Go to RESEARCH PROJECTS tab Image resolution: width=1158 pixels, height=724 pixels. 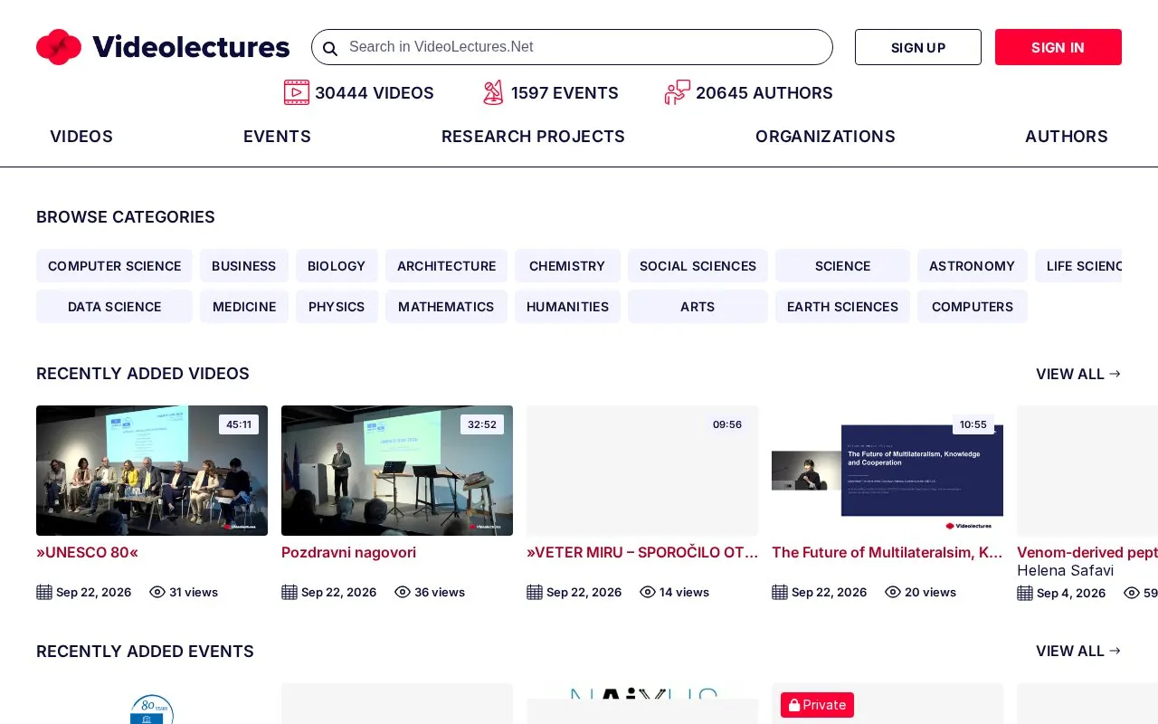pos(533,137)
